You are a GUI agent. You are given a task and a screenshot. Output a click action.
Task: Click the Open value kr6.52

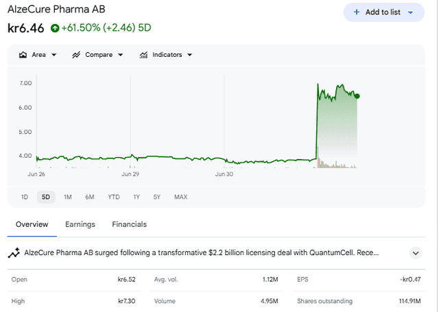pos(126,279)
